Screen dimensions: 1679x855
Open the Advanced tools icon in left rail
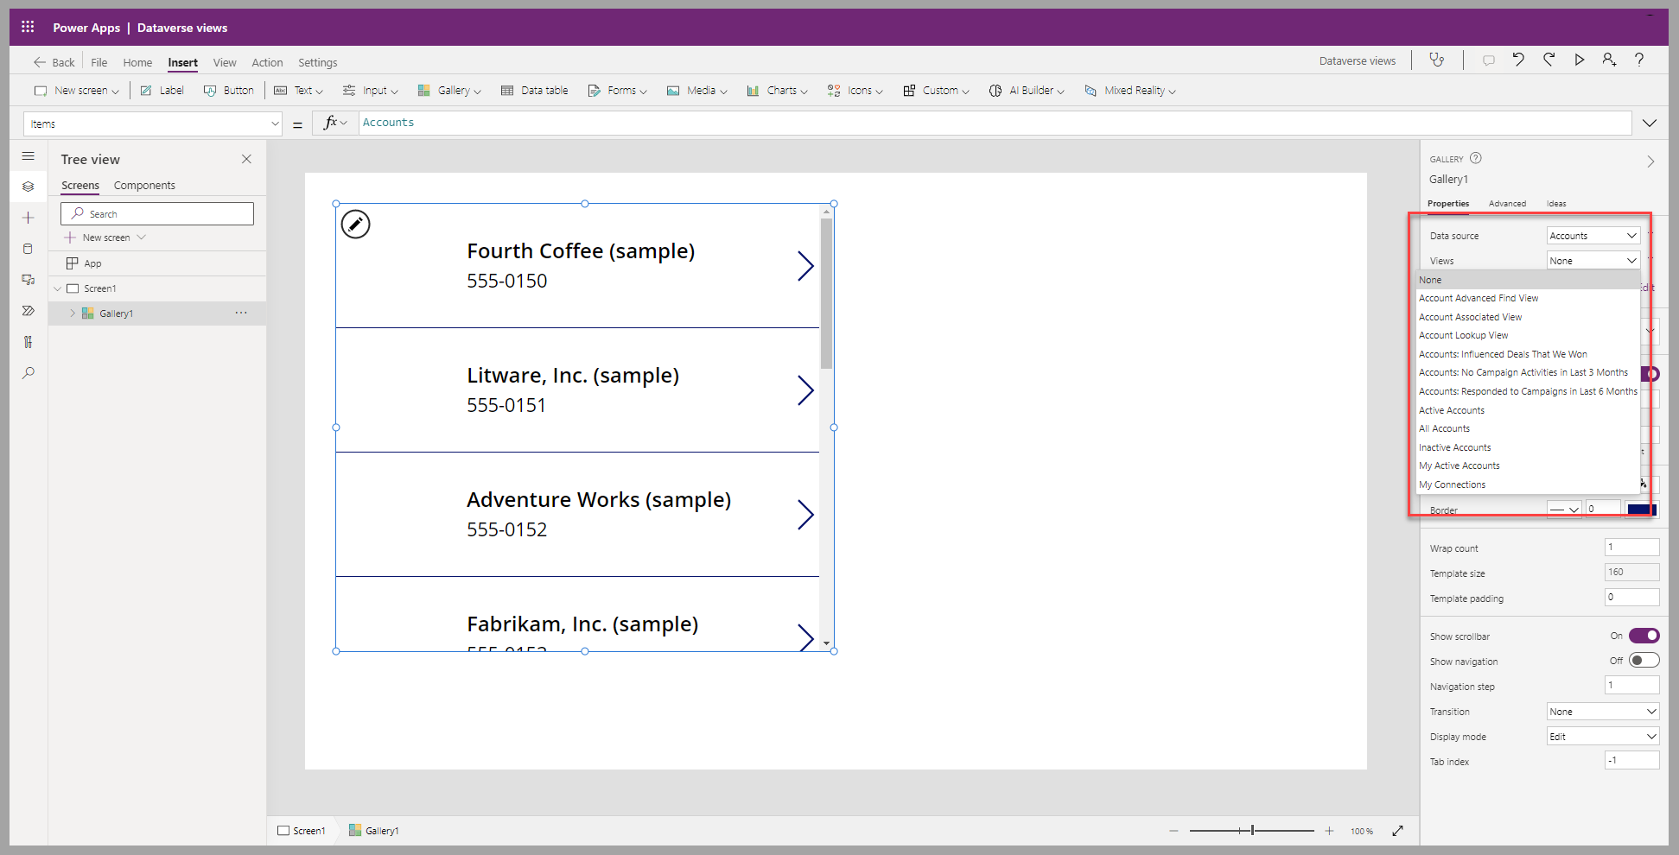pyautogui.click(x=29, y=342)
